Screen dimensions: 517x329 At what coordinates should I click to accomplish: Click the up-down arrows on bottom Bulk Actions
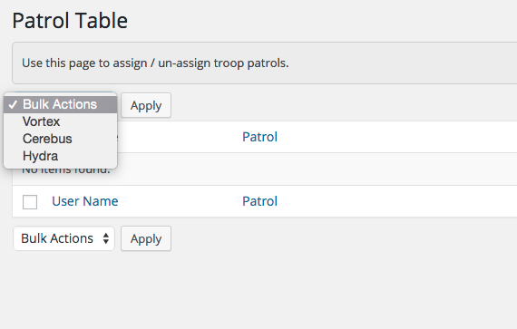pos(106,238)
